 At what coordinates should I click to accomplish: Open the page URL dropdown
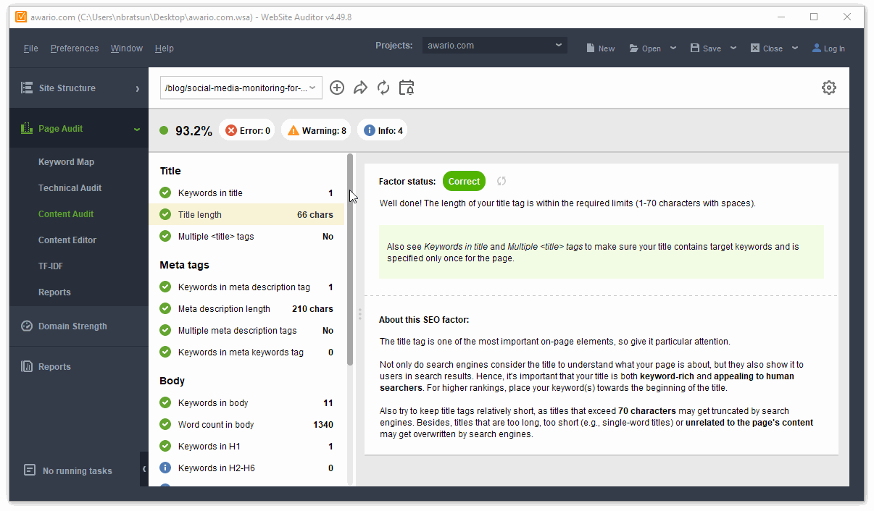click(241, 88)
